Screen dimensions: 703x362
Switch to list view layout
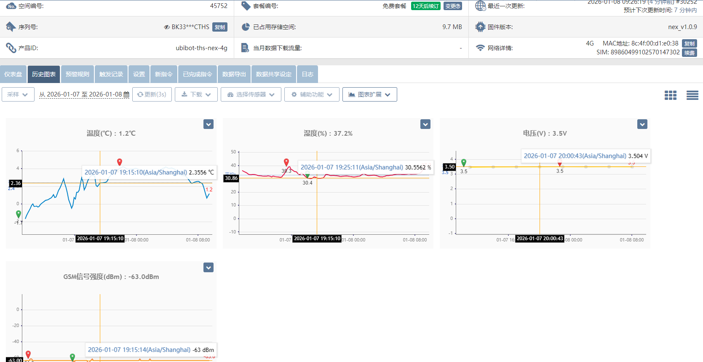(692, 95)
